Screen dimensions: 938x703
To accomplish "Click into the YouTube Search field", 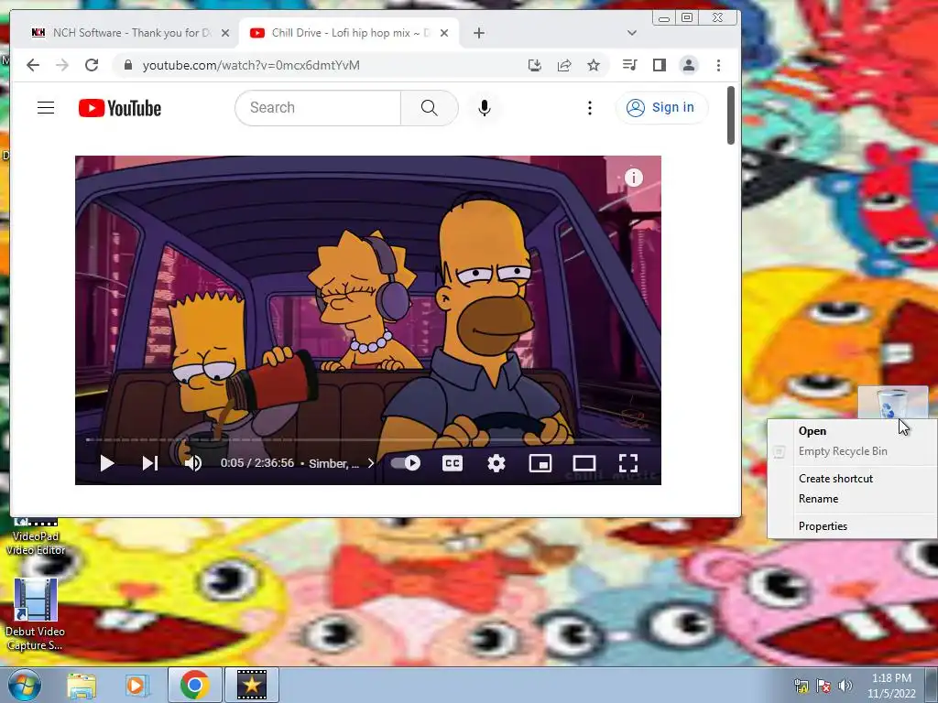I will coord(318,108).
